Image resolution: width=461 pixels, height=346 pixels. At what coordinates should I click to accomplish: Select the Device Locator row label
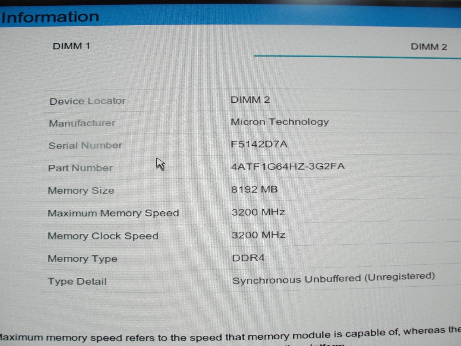pyautogui.click(x=88, y=101)
